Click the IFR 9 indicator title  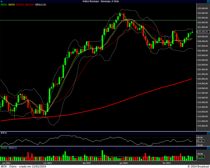[3, 133]
